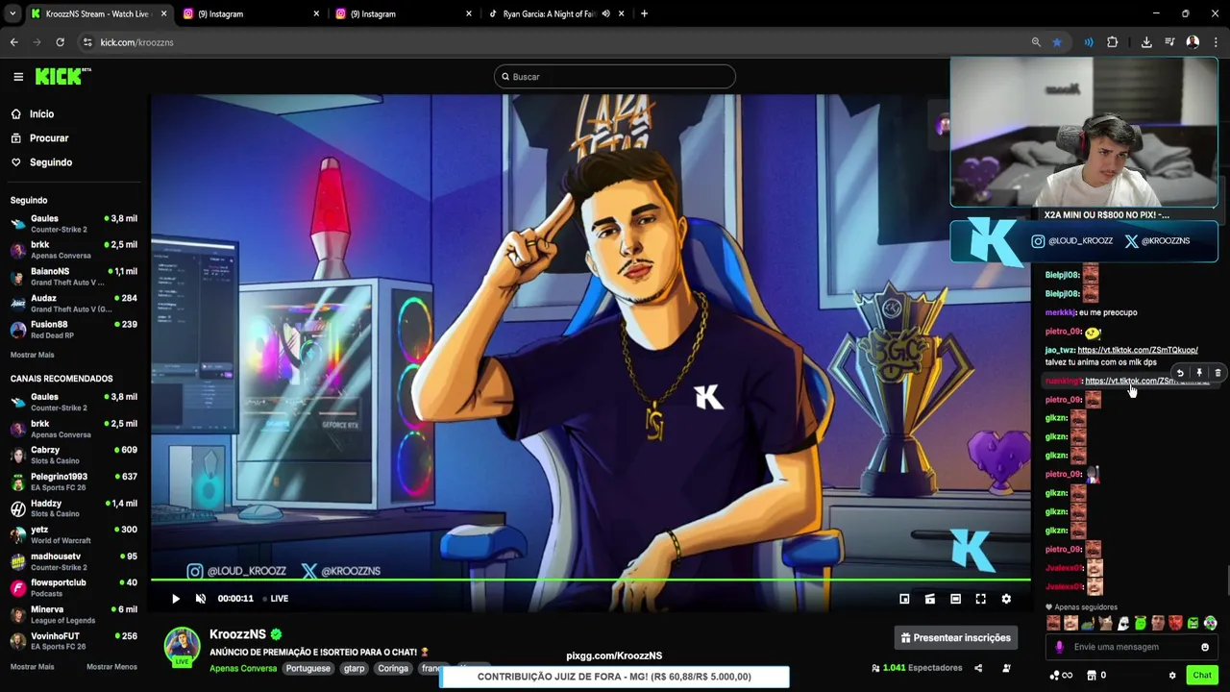Screen dimensions: 1230x692
Task: Unmute the video player volume
Action: coord(201,599)
